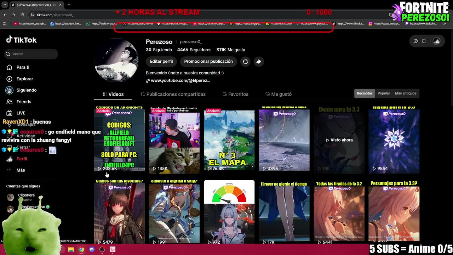The height and width of the screenshot is (255, 453).
Task: Click the Buscar search field
Action: click(31, 54)
